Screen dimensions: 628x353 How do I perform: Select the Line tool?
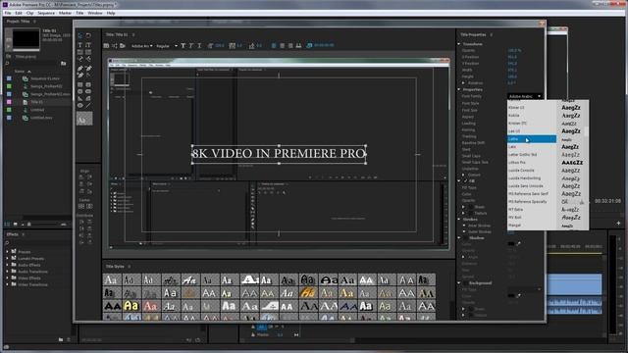pos(88,105)
